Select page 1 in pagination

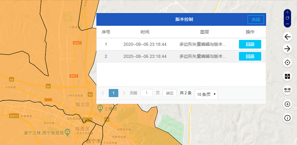[x=113, y=93]
